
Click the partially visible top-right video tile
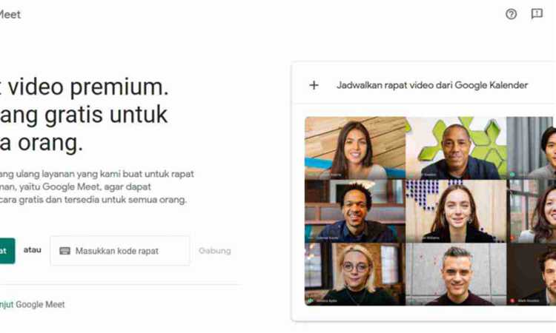(x=532, y=147)
